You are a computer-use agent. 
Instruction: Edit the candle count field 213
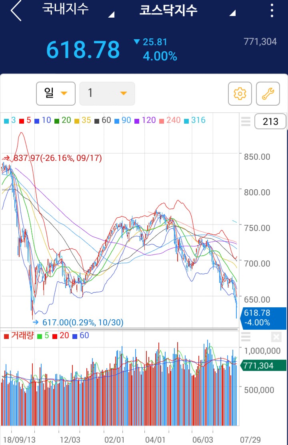270,122
